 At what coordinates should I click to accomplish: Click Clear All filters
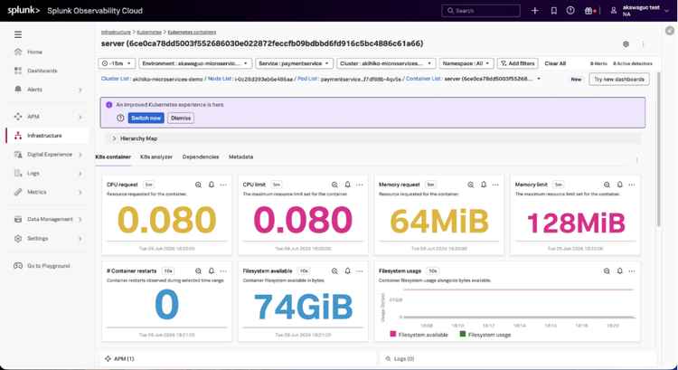[555, 63]
